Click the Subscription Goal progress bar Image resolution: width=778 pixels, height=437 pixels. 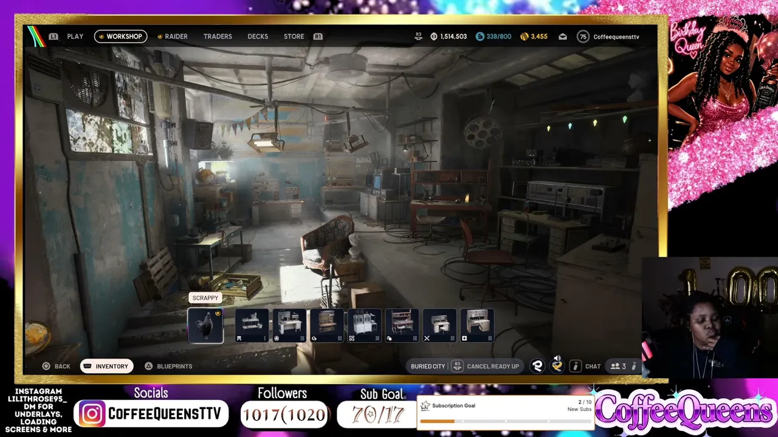(x=505, y=421)
